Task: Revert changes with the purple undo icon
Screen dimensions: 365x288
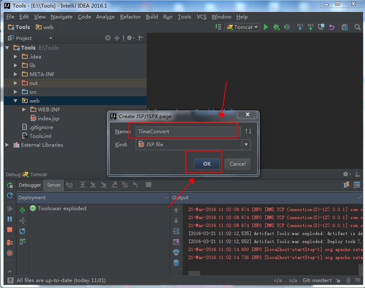Action: (332, 27)
